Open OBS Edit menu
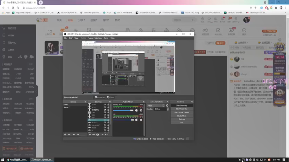Viewport: 289px width, 162px height. coord(70,38)
